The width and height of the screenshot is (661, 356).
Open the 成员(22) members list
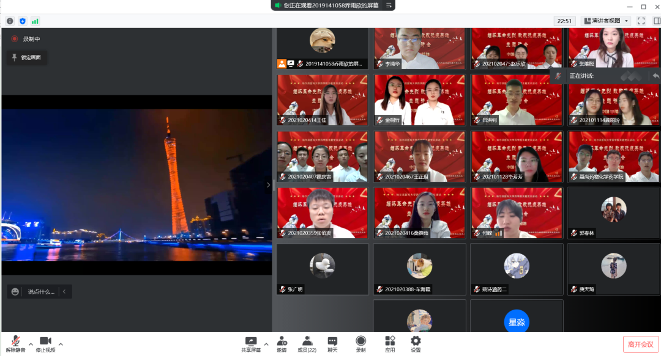[x=307, y=343]
